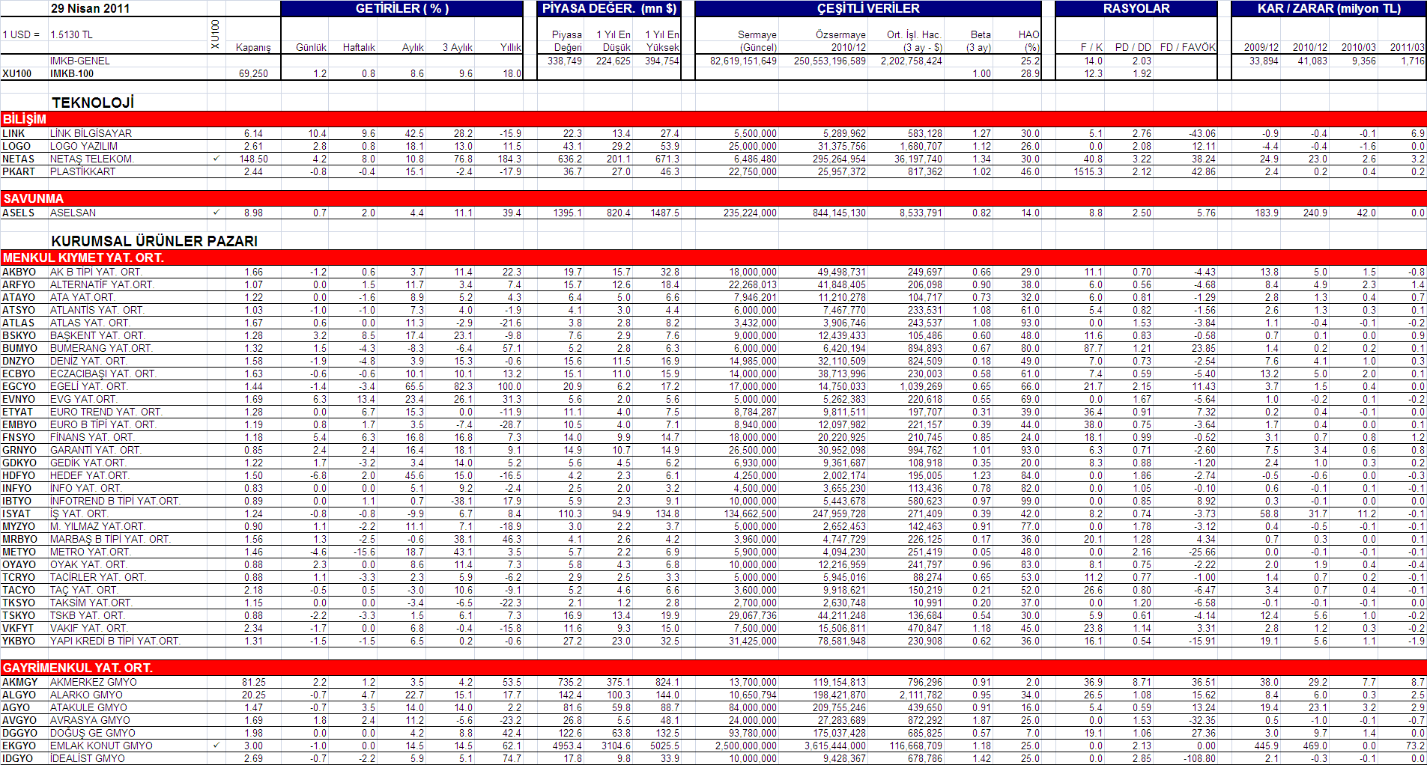
Task: Click the 'PİYASA DEĞER. (mn $)' header
Action: 610,8
